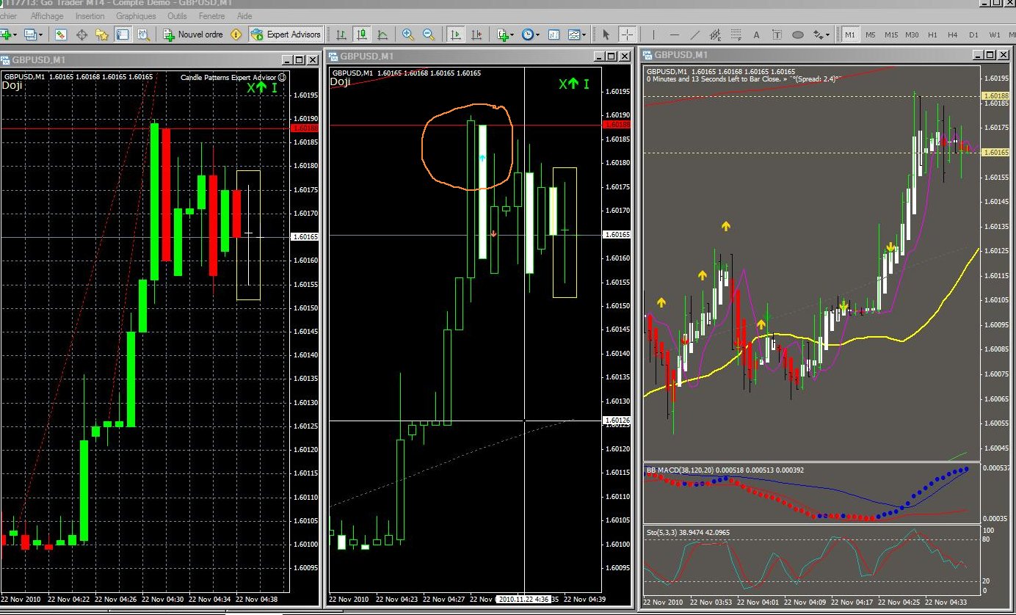The image size is (1016, 615).
Task: Select the Fibonacci retracement tool
Action: click(736, 34)
